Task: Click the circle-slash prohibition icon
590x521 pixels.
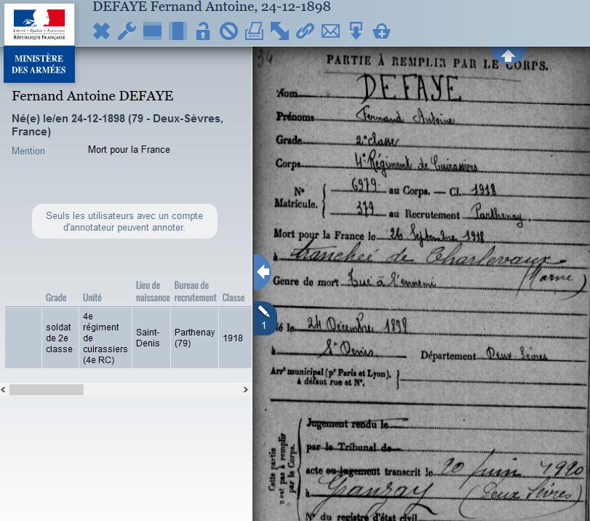Action: click(228, 31)
